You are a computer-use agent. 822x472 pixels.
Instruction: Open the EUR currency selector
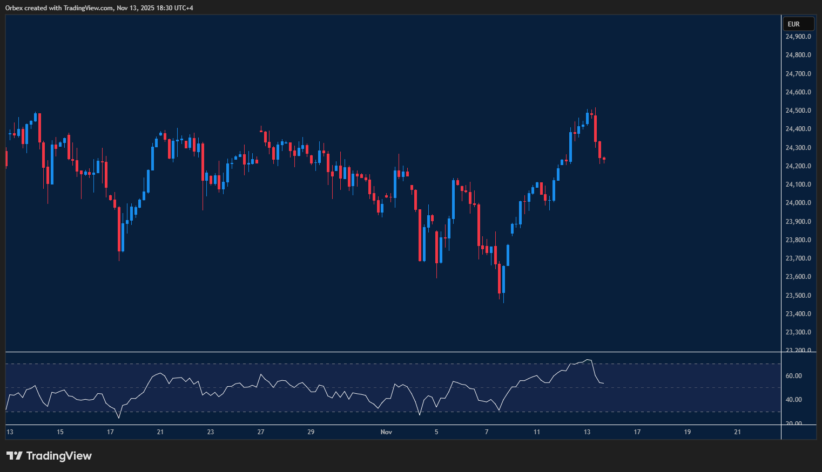point(798,24)
